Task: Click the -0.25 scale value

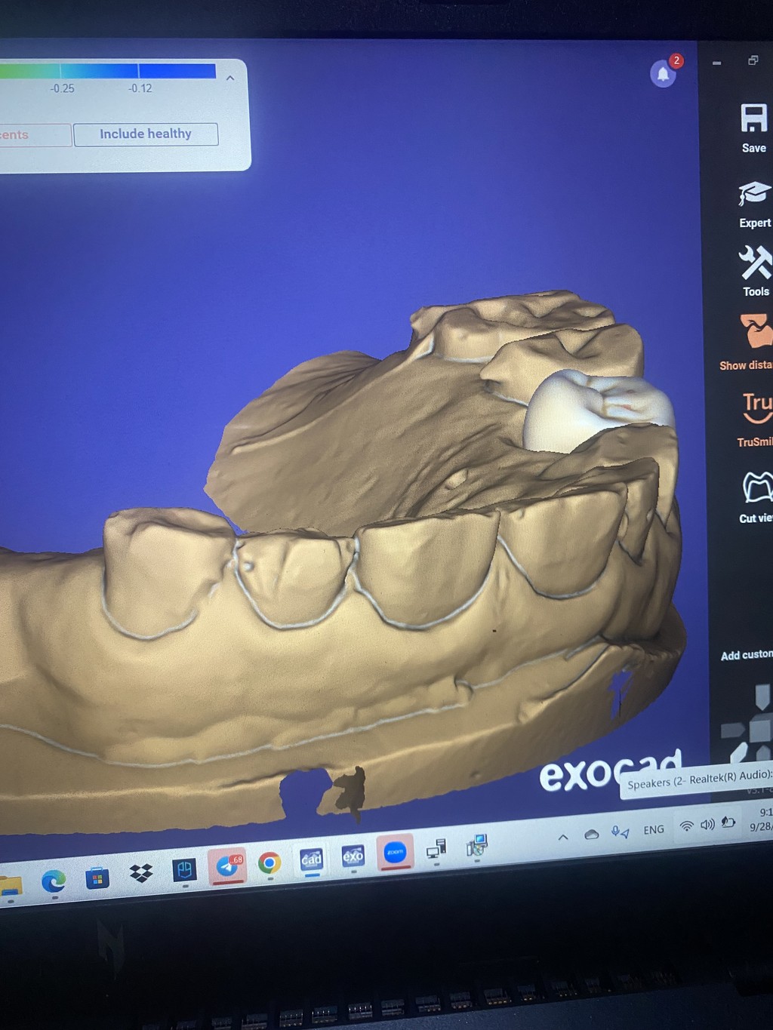Action: click(x=62, y=88)
